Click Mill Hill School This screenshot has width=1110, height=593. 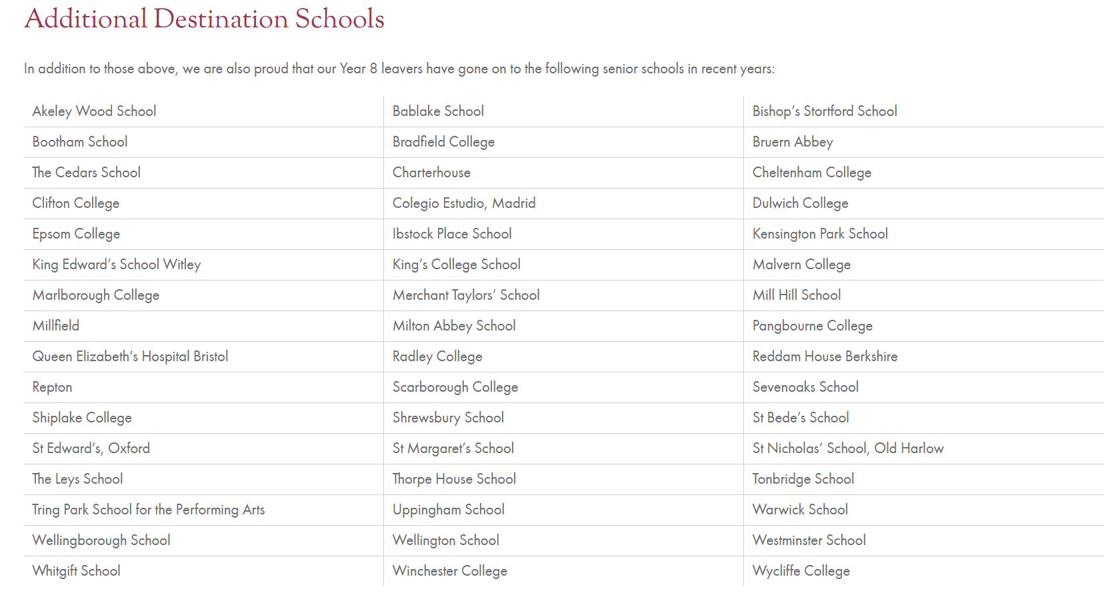coord(797,295)
